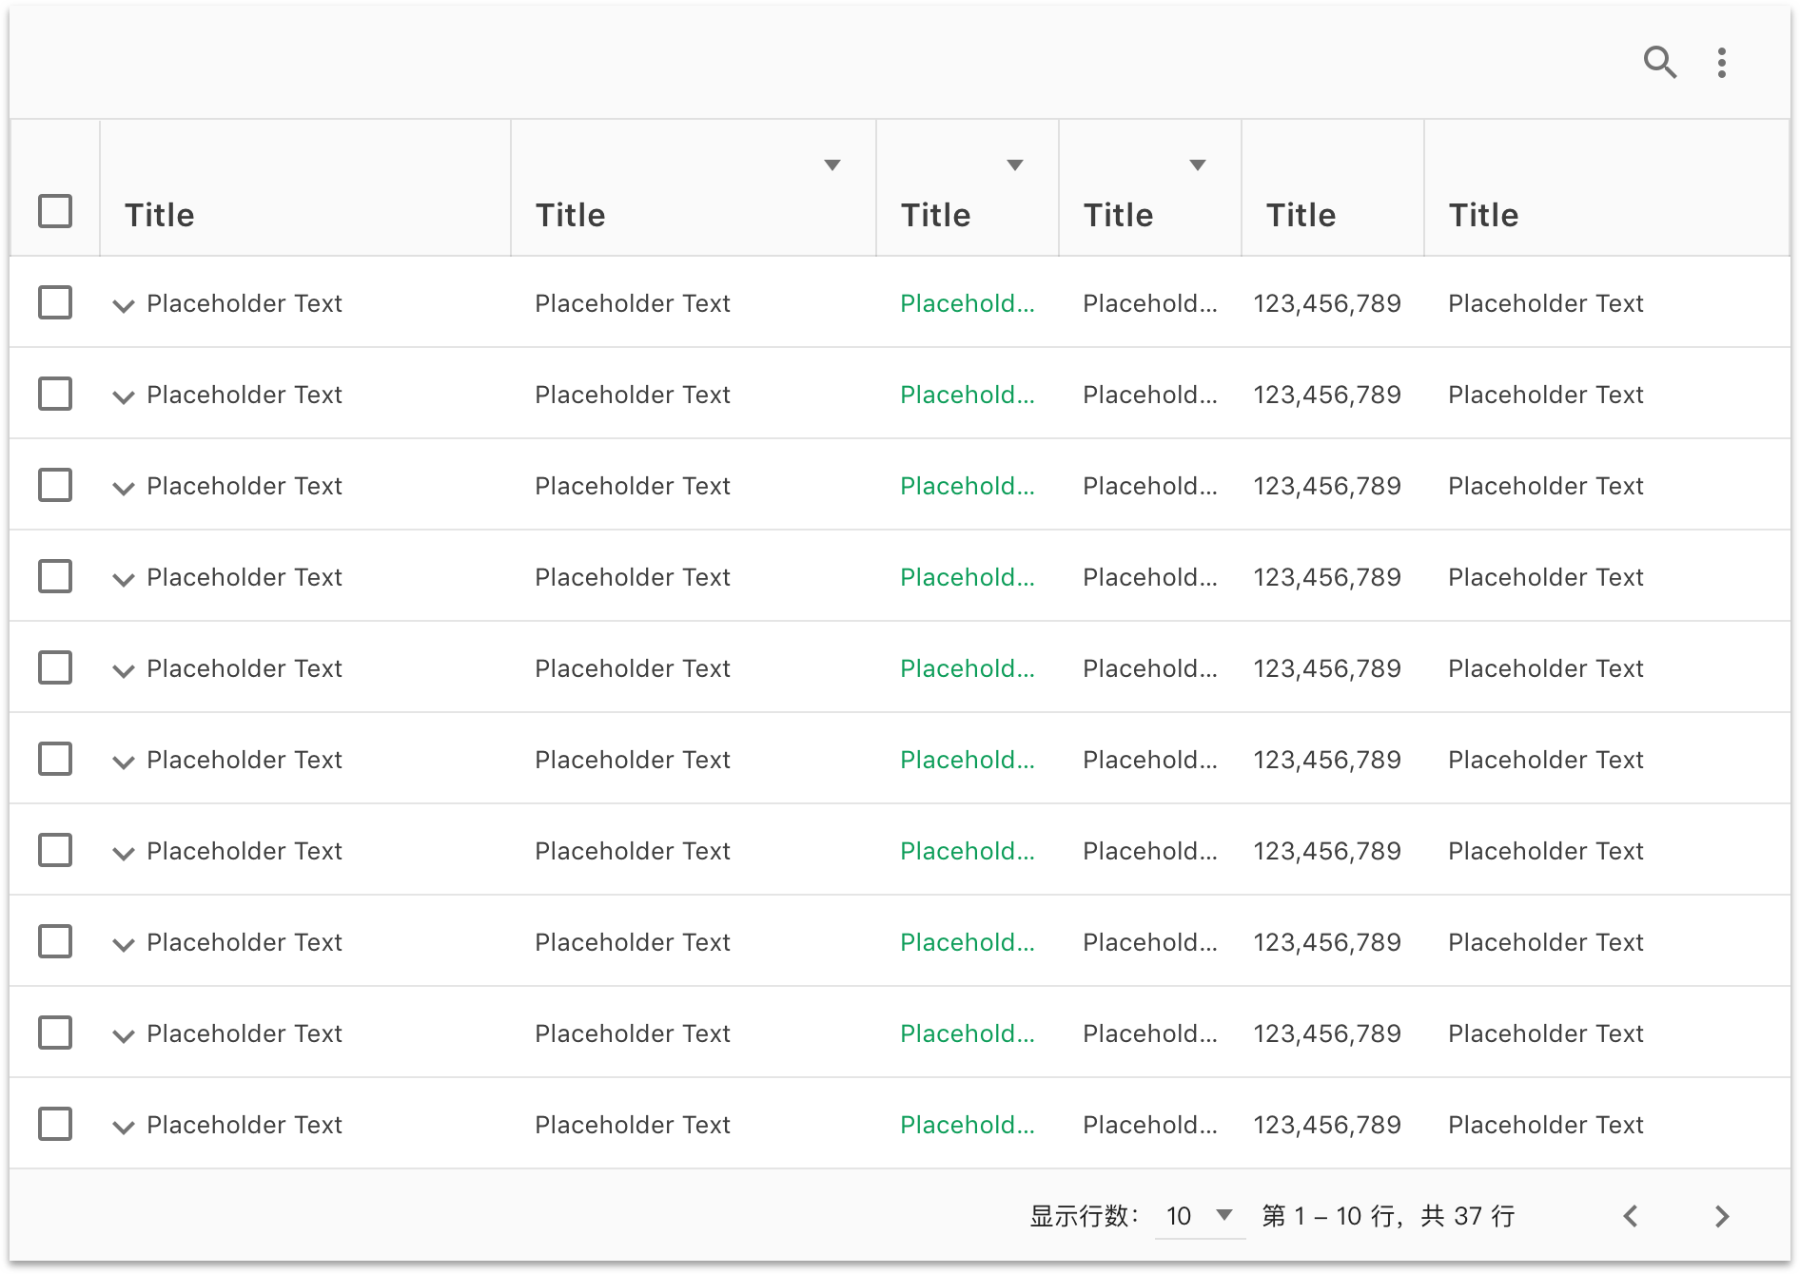This screenshot has width=1800, height=1274.
Task: Select 123,456,789 value in tenth row
Action: pos(1327,1125)
